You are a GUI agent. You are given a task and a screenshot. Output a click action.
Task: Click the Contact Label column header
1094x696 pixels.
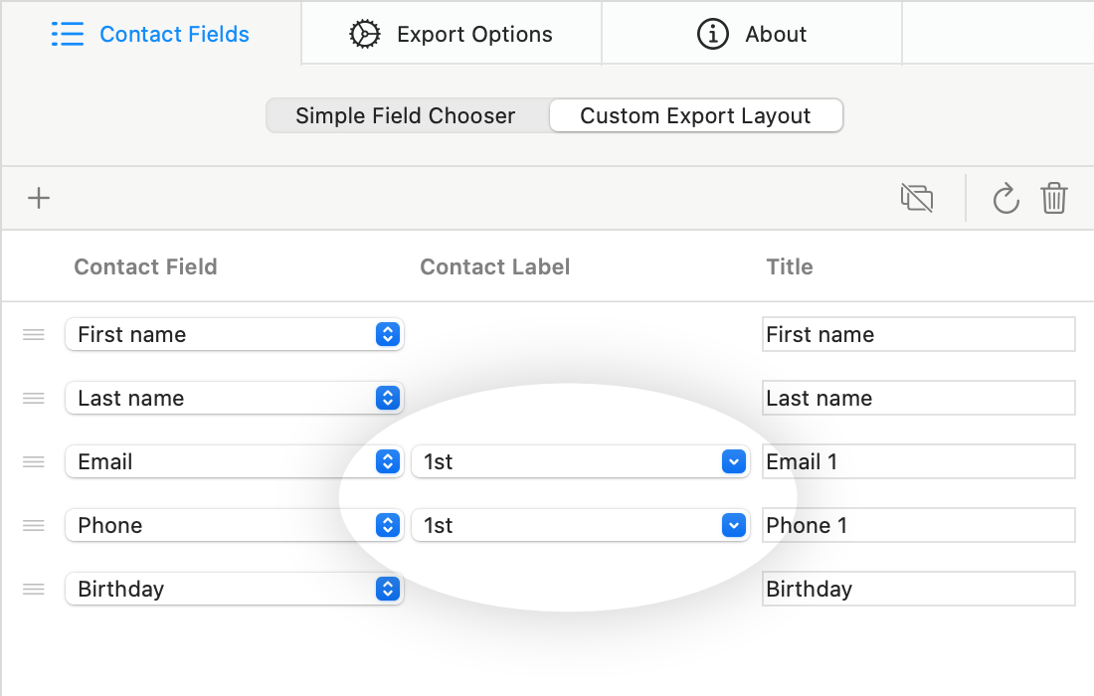click(494, 266)
